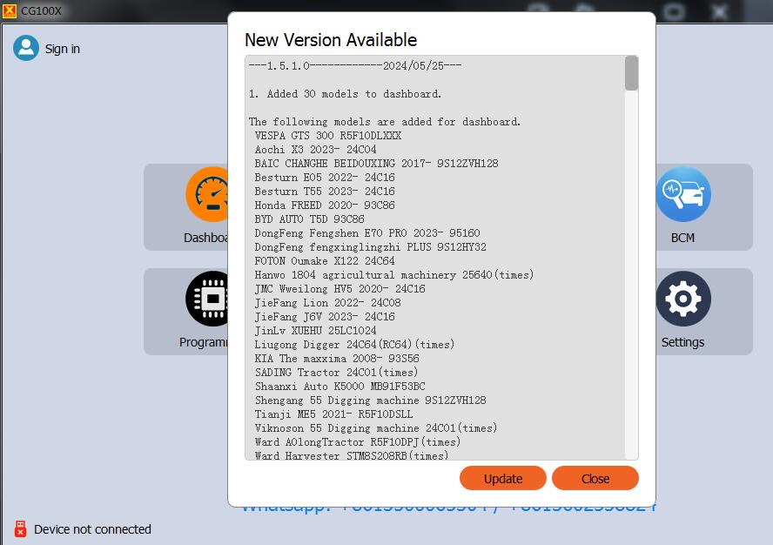Click 'The following models are added' line
Screen dimensions: 773x545
point(385,122)
